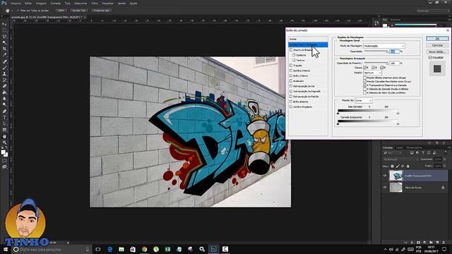Click the create new layer icon
The image size is (452, 254).
pos(437,243)
